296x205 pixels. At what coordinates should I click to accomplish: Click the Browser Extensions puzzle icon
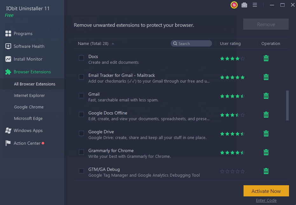pos(8,72)
